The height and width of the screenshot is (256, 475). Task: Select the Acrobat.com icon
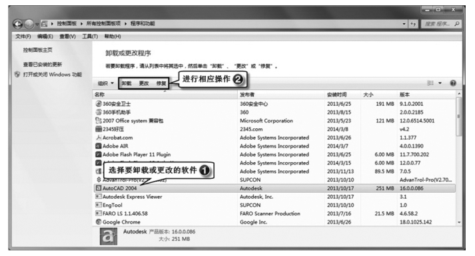pos(99,138)
